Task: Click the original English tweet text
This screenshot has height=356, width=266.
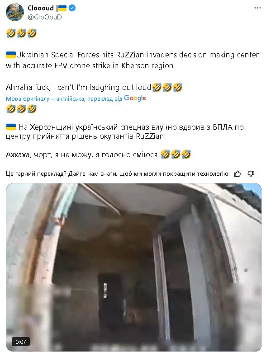Action: pos(132,60)
